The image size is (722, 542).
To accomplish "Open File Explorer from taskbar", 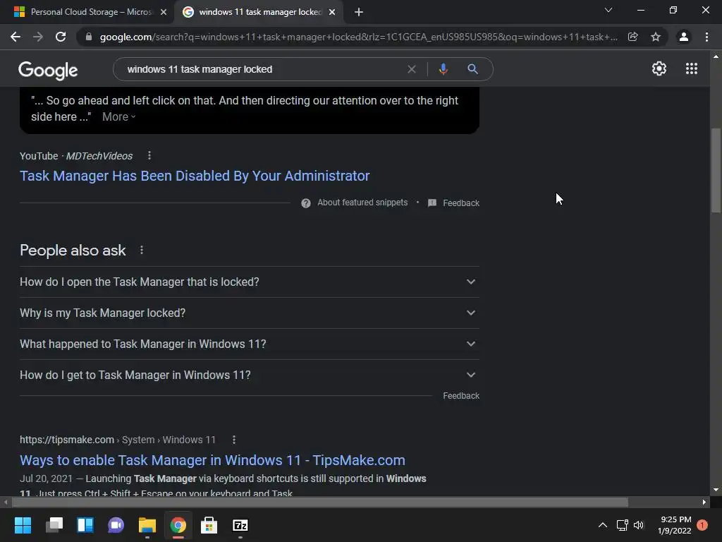I will pyautogui.click(x=147, y=525).
